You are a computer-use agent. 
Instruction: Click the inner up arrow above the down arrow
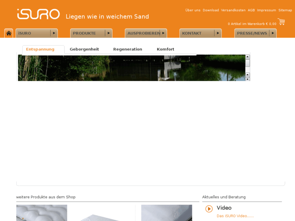click(x=248, y=75)
